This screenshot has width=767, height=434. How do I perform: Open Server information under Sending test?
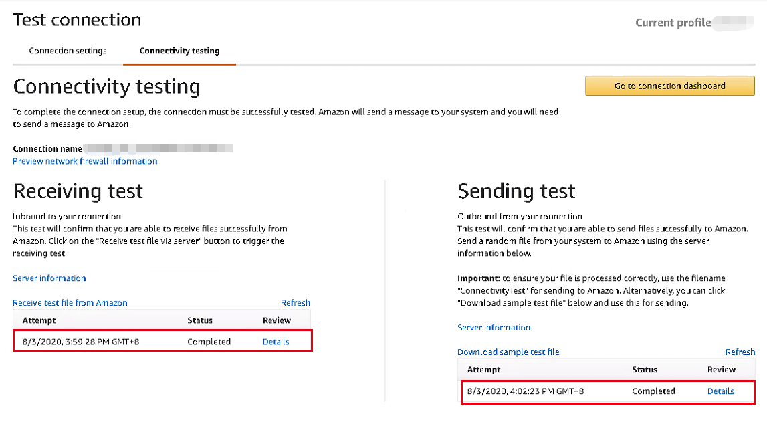coord(494,327)
